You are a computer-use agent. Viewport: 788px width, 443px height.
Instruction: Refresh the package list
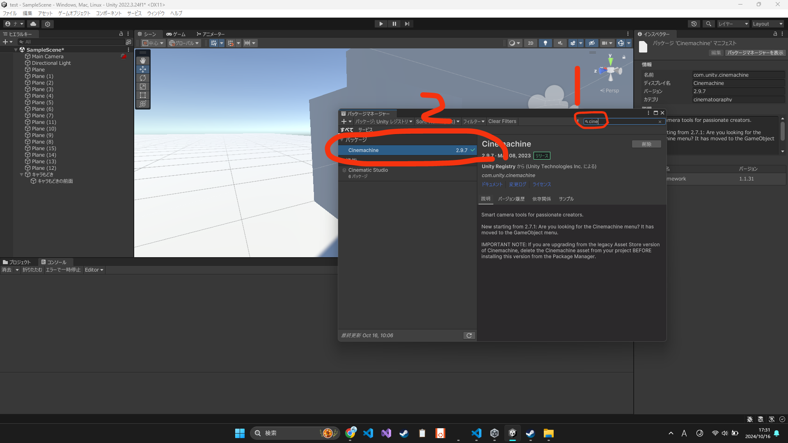pyautogui.click(x=469, y=336)
